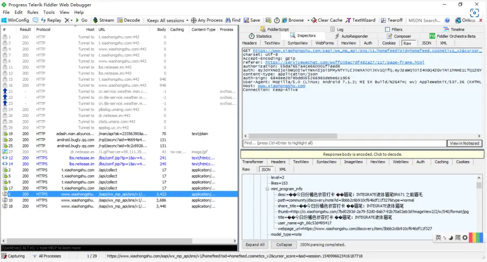Click the blue help question icon
This screenshot has height=262, width=487.
(x=447, y=20)
